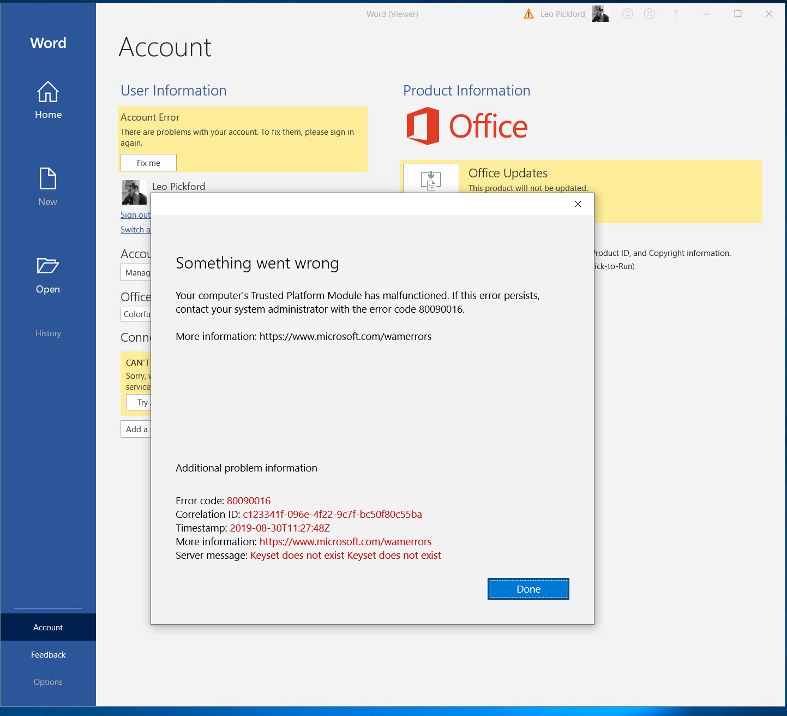Click the Timestamp 2019-08-30T11:27:48Z value
The width and height of the screenshot is (787, 716).
[x=280, y=528]
